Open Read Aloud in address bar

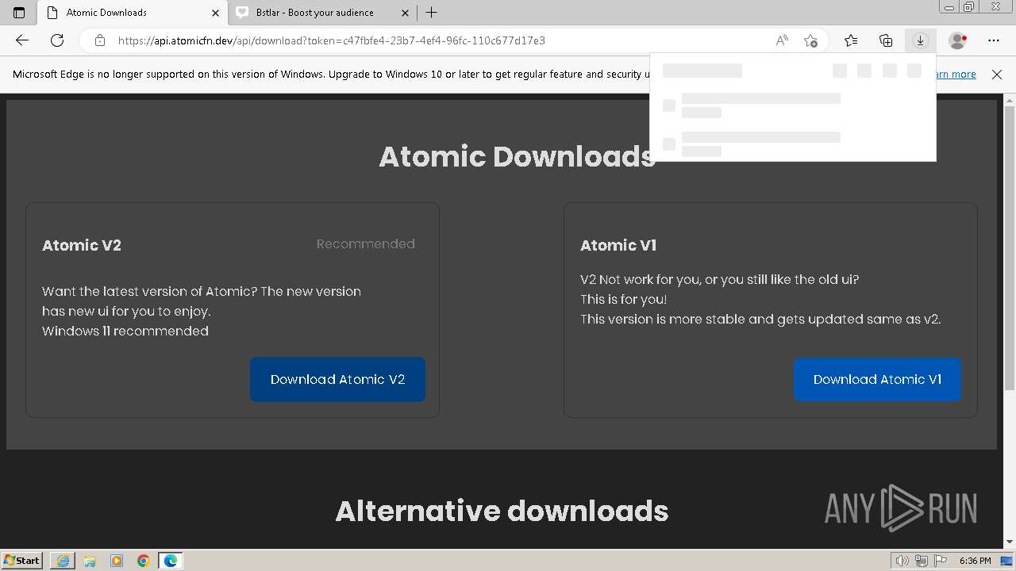click(x=782, y=40)
